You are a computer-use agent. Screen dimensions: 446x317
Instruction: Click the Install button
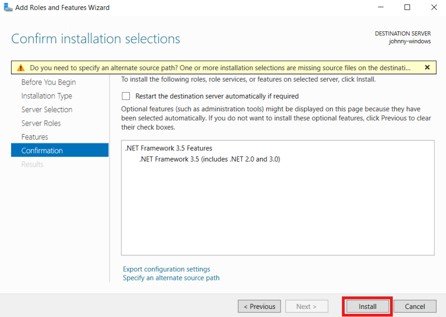pos(368,306)
